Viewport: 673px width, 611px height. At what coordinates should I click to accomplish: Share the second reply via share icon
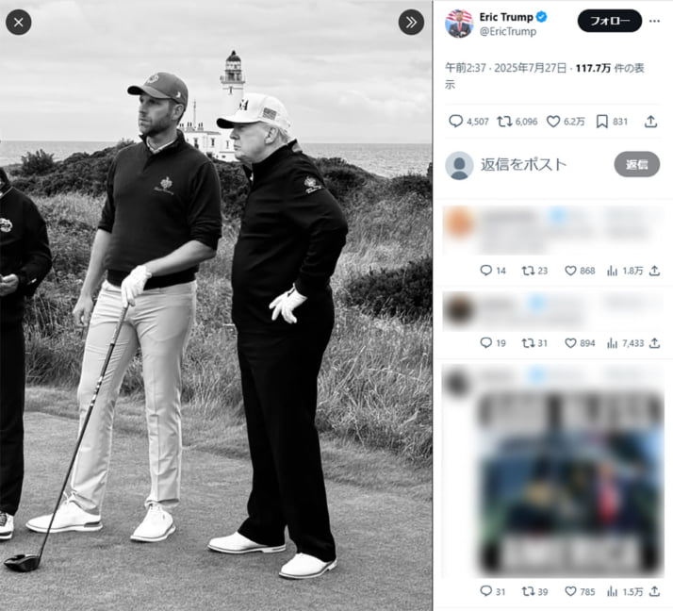[654, 343]
